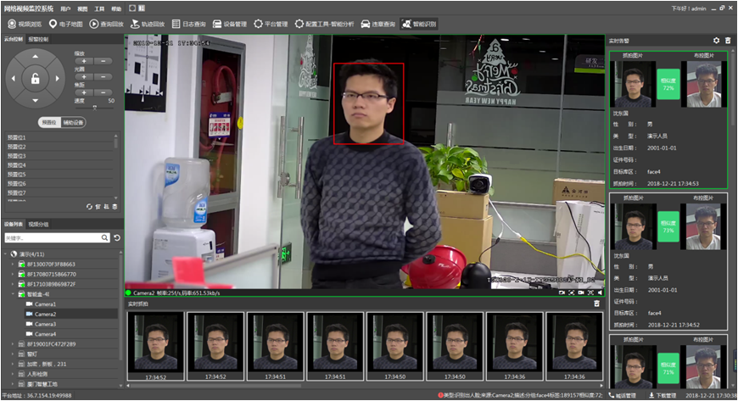Screen dimensions: 738x401
Task: Tilt PTZ camera down arrow
Action: coord(36,100)
